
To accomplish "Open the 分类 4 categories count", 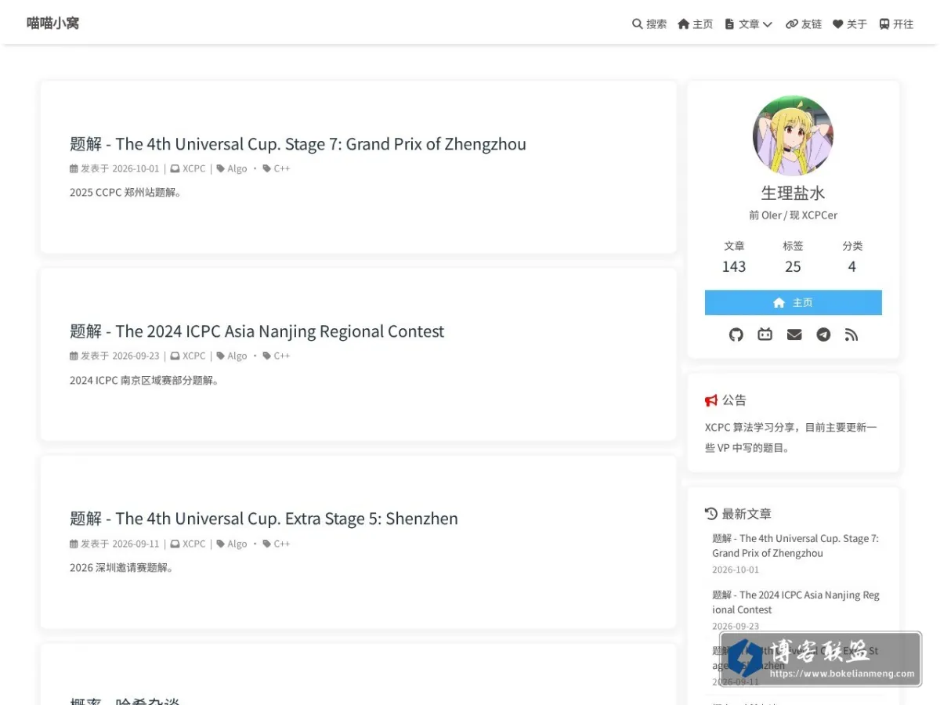I will pyautogui.click(x=852, y=257).
